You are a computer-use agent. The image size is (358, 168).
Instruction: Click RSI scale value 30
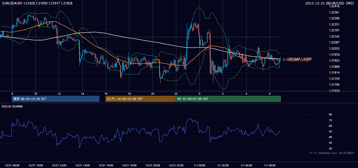click(330, 143)
